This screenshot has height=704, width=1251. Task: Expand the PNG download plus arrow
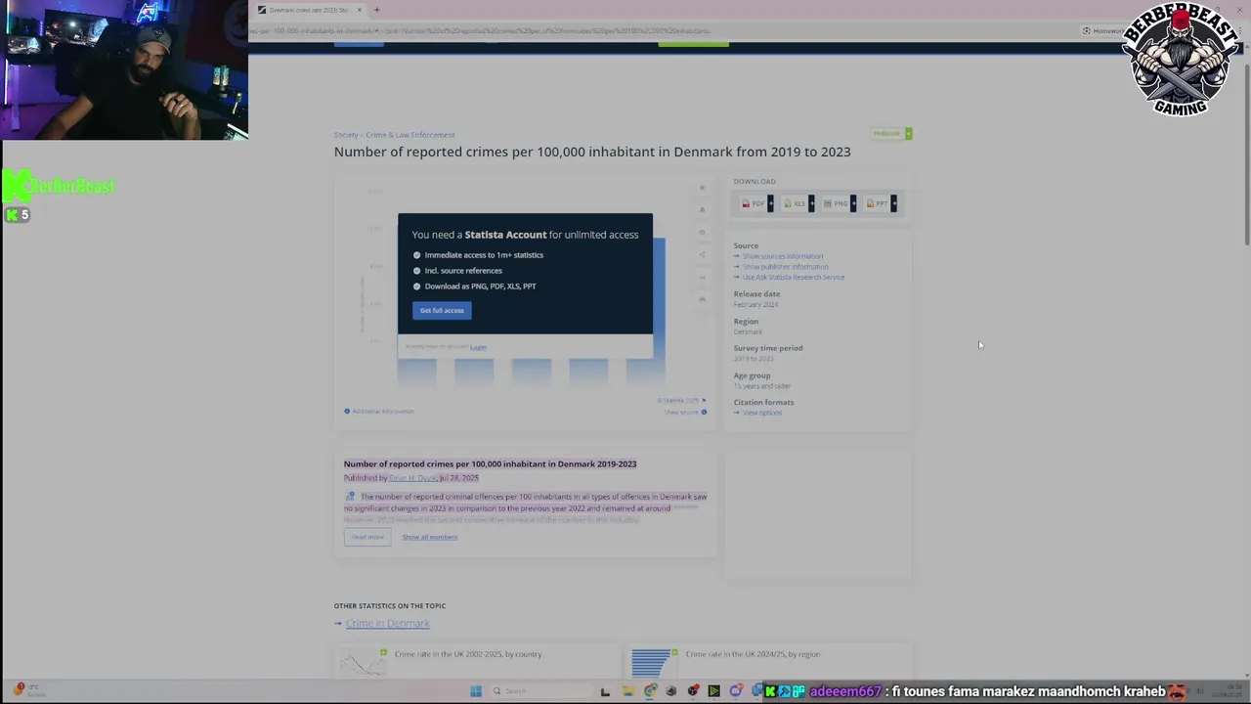pyautogui.click(x=853, y=203)
